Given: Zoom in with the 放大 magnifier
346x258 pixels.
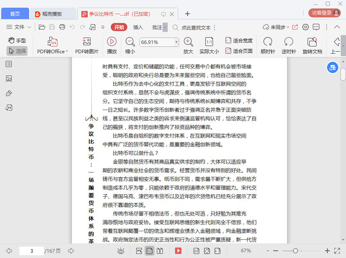Looking at the screenshot, I should point(188,42).
